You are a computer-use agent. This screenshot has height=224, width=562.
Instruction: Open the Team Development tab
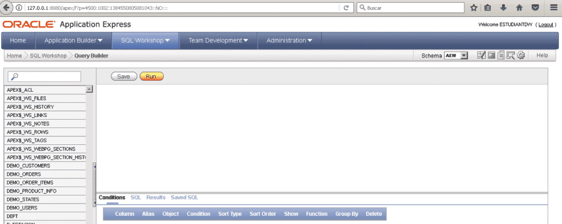coord(218,41)
